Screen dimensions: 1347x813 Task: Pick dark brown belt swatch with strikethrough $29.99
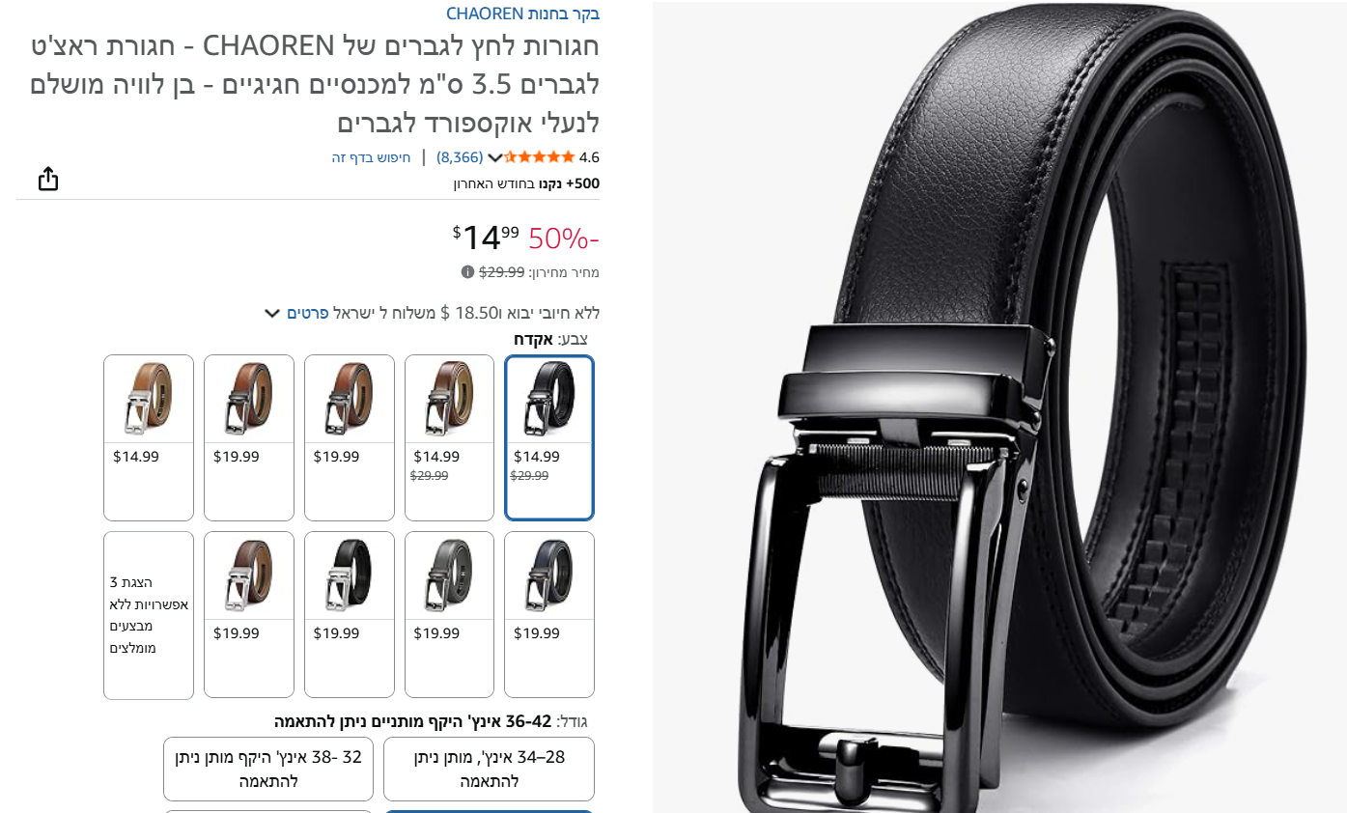[449, 437]
